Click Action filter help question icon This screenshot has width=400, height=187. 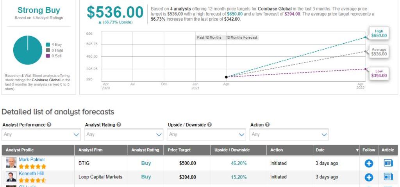pos(268,125)
